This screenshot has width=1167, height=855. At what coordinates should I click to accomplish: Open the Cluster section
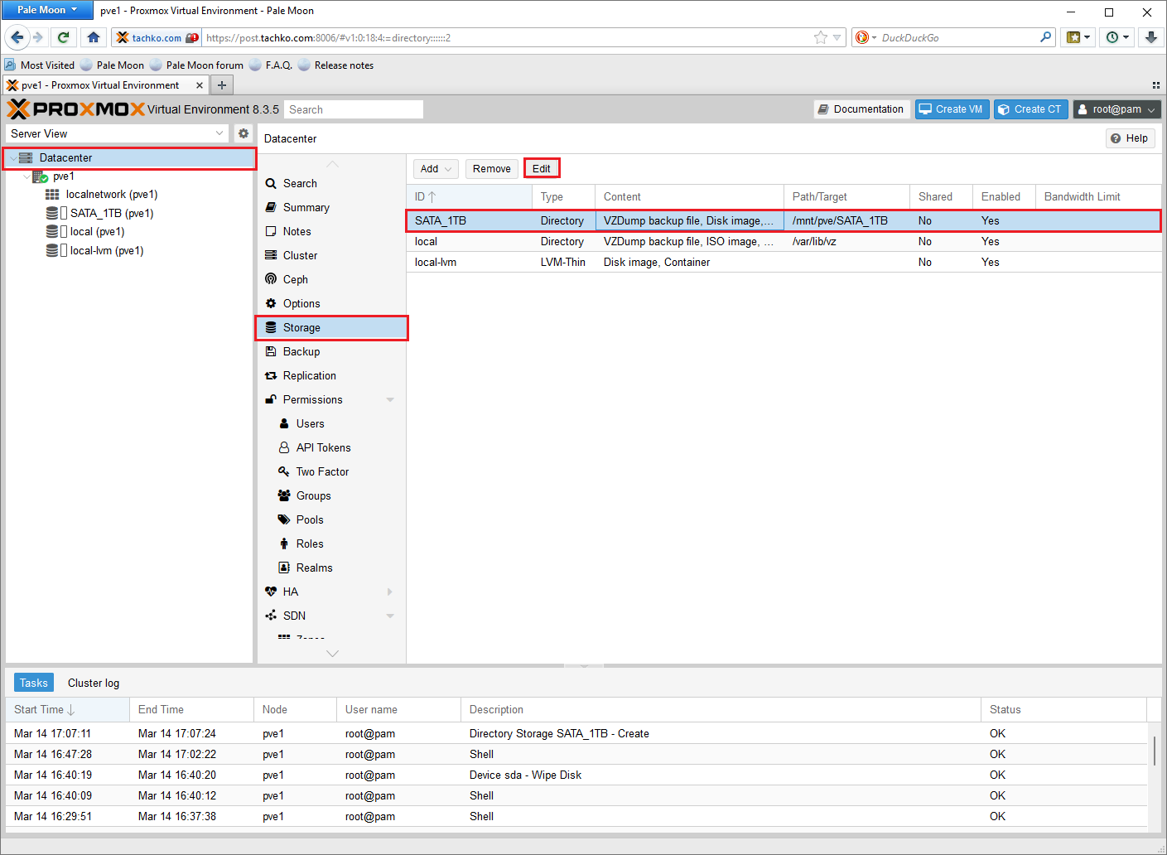[x=331, y=255]
